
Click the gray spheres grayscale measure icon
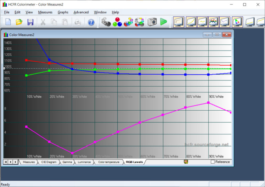coord(106,22)
